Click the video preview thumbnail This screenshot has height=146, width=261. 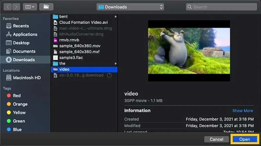[x=189, y=51]
